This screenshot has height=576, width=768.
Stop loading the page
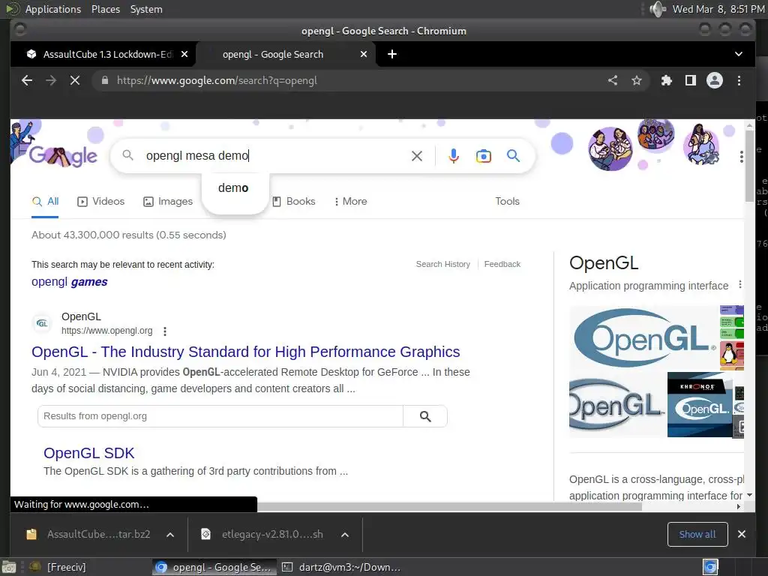click(75, 80)
